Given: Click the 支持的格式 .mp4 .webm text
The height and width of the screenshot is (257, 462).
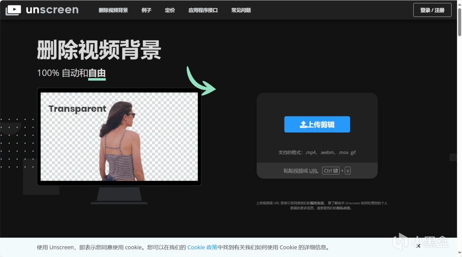Looking at the screenshot, I should click(317, 152).
